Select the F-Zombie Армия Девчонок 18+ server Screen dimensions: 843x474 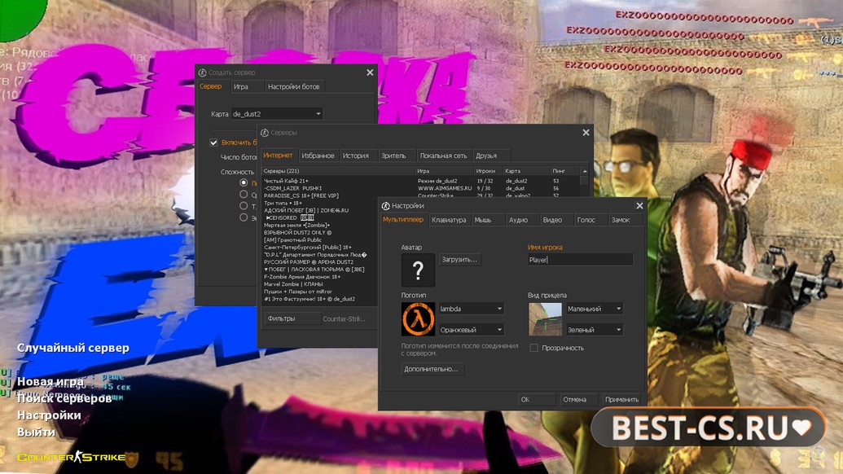click(x=320, y=277)
